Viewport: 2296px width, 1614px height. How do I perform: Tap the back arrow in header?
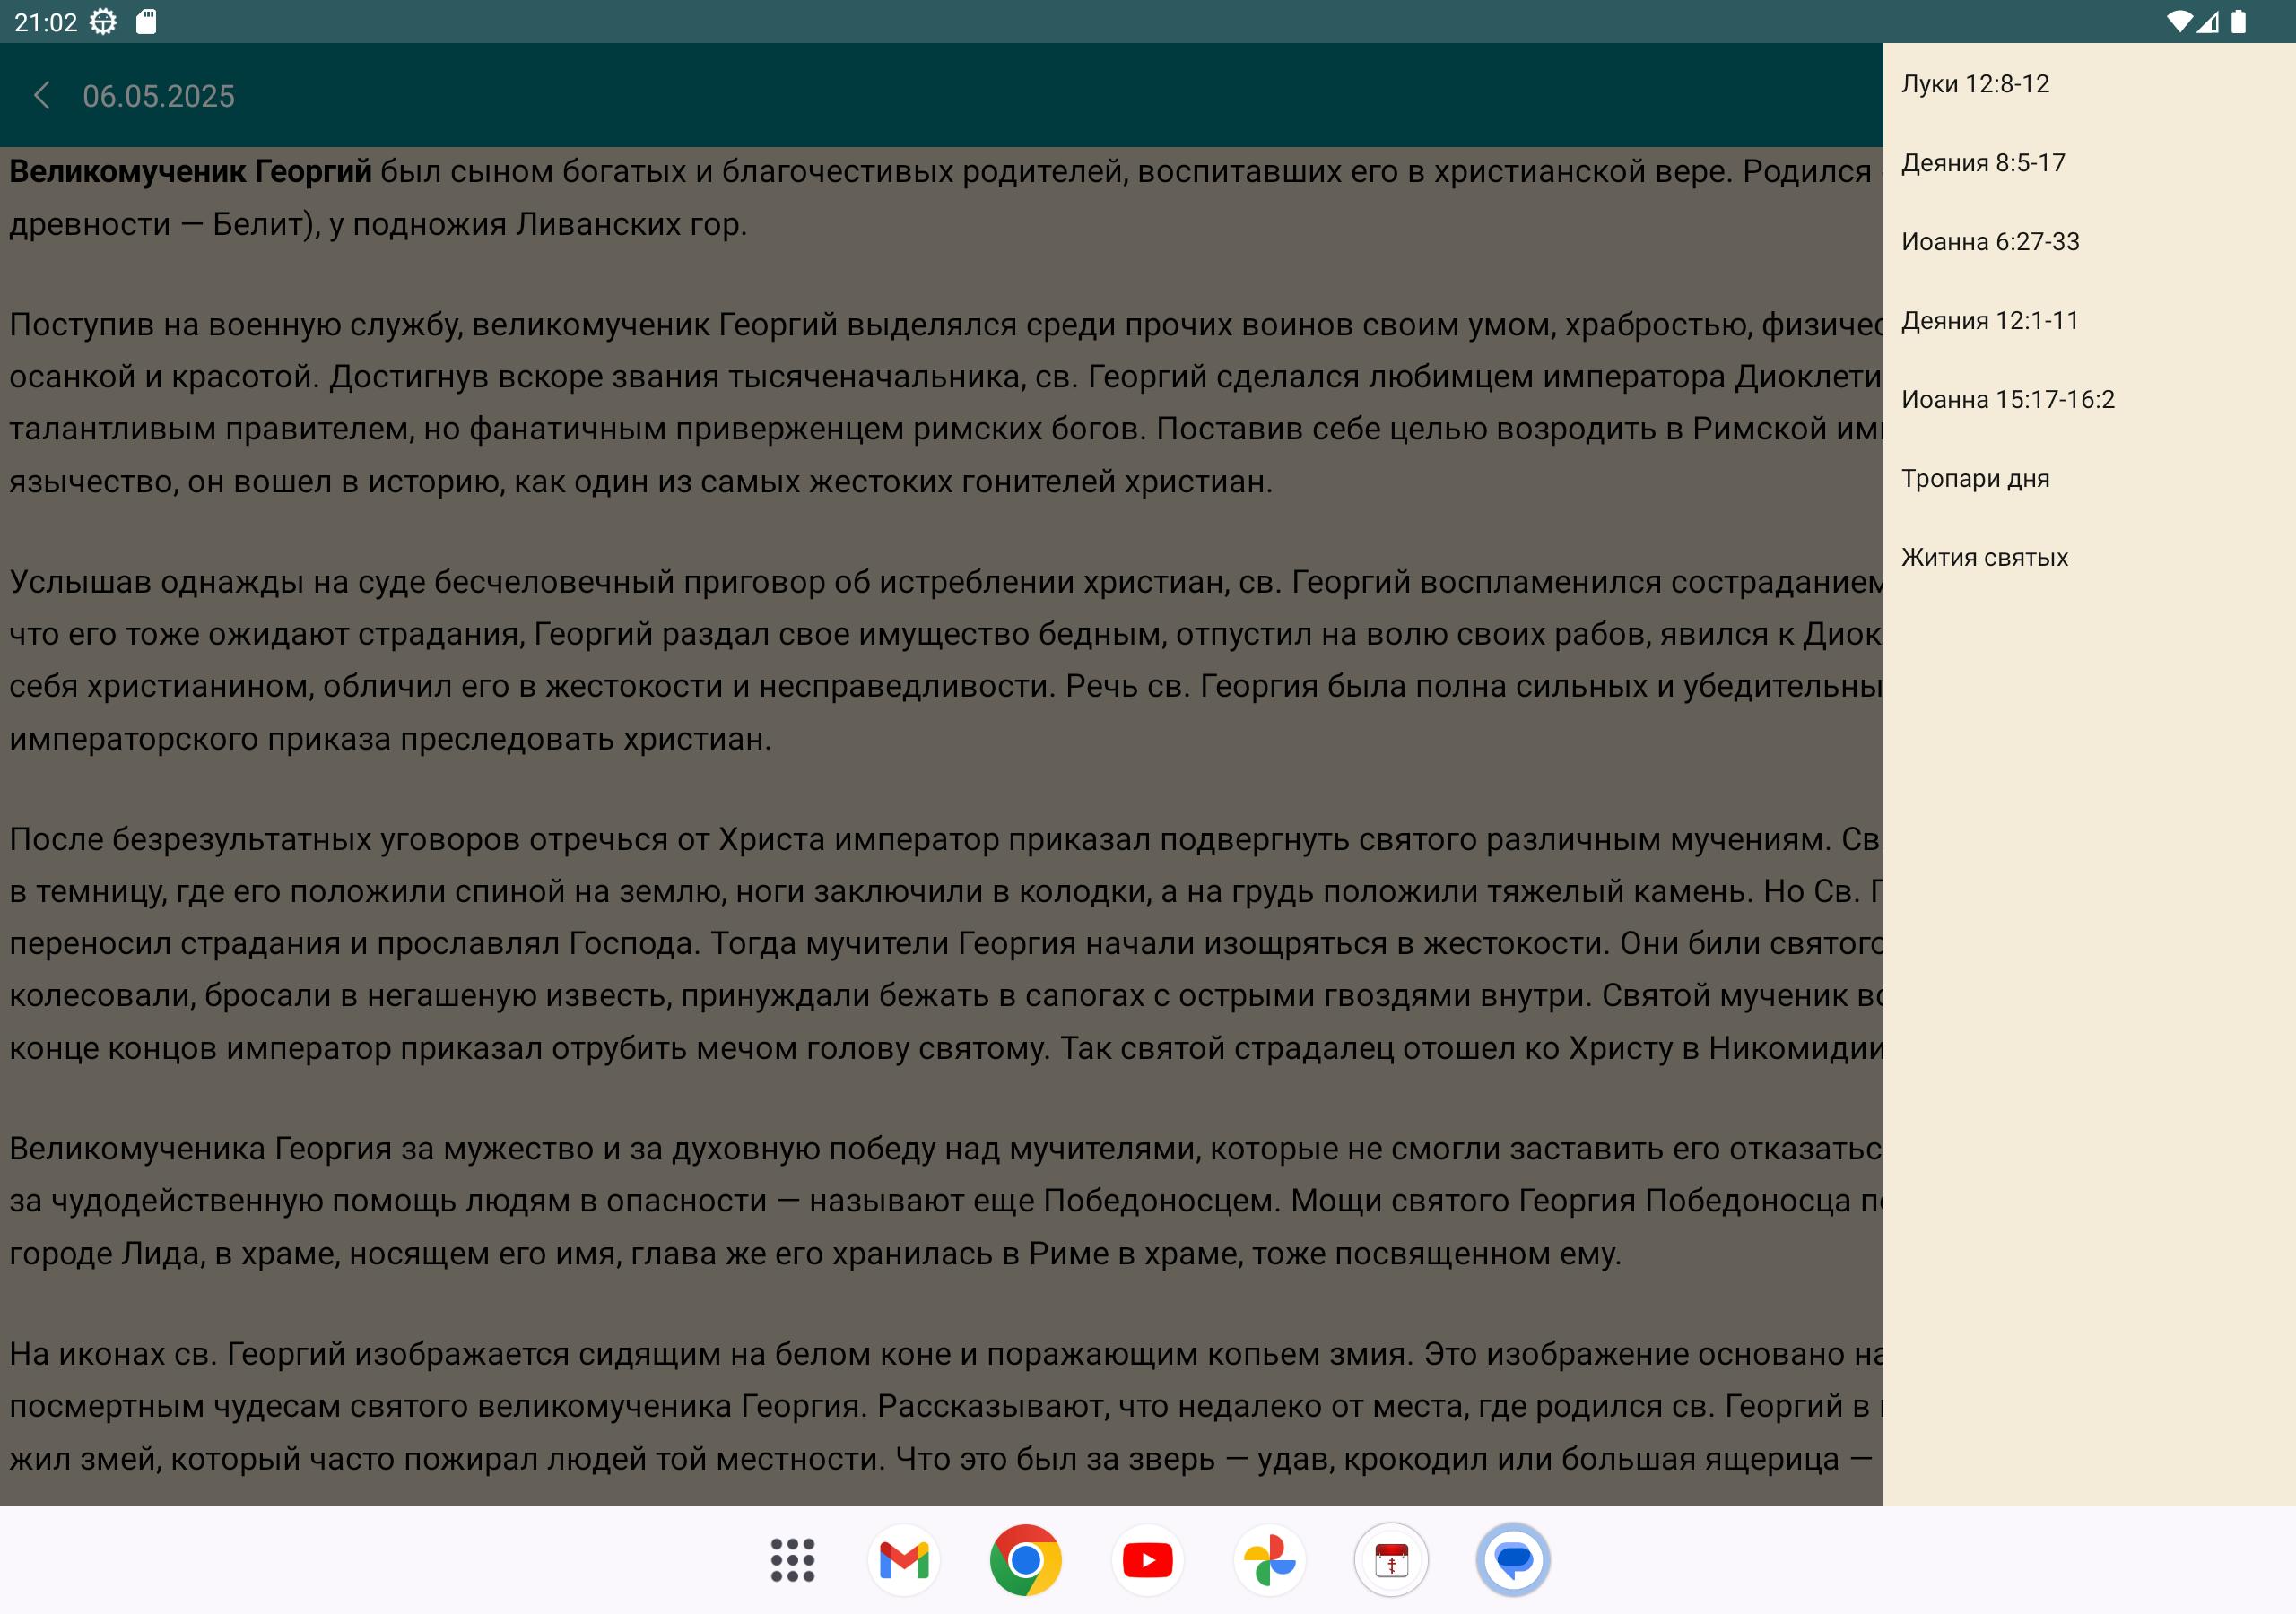[42, 96]
